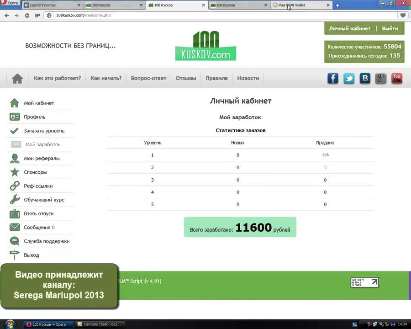The width and height of the screenshot is (411, 329).
Task: Reload the page with the refresh icon
Action: 27,16
